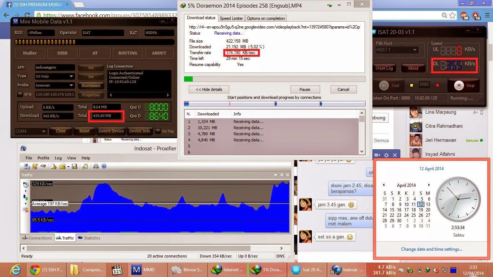Open the COM4 port dropdown
Image resolution: width=493 pixels, height=277 pixels.
[x=31, y=131]
